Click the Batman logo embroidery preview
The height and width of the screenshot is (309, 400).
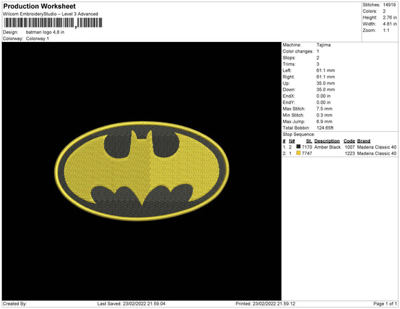pyautogui.click(x=142, y=171)
